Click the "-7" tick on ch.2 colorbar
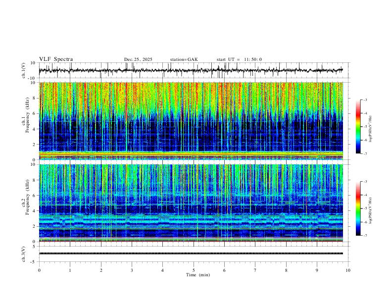Viewport: 392px width, 303px height. pos(365,236)
